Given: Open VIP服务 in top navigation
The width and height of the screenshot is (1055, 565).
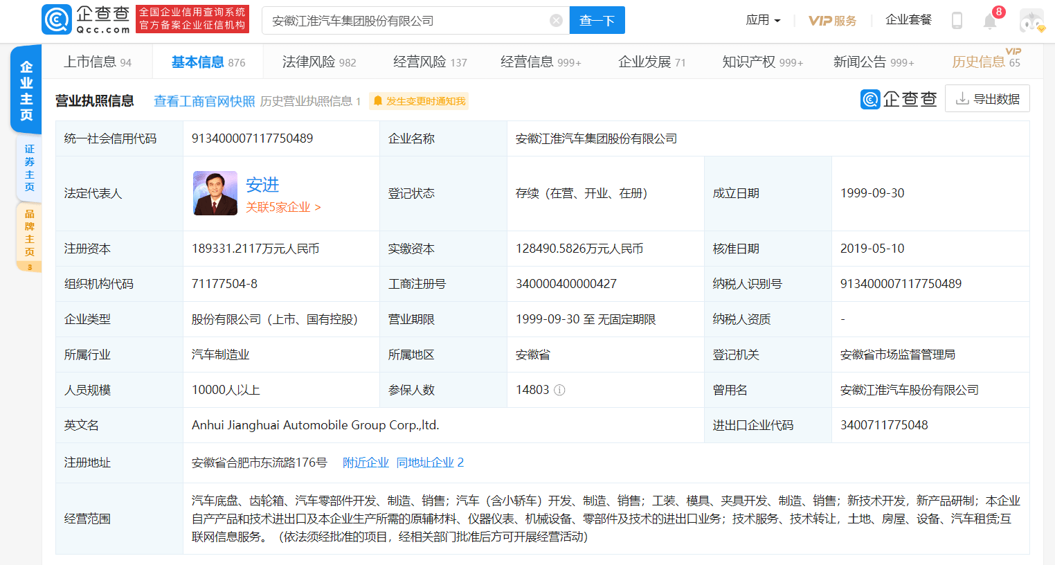Looking at the screenshot, I should (x=832, y=21).
